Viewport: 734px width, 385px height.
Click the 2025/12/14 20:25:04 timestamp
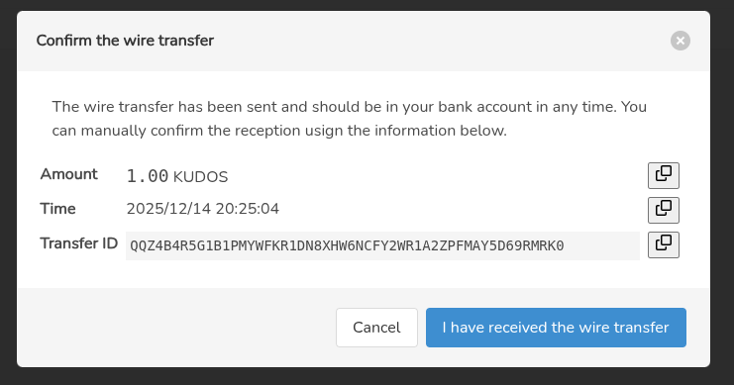coord(203,208)
